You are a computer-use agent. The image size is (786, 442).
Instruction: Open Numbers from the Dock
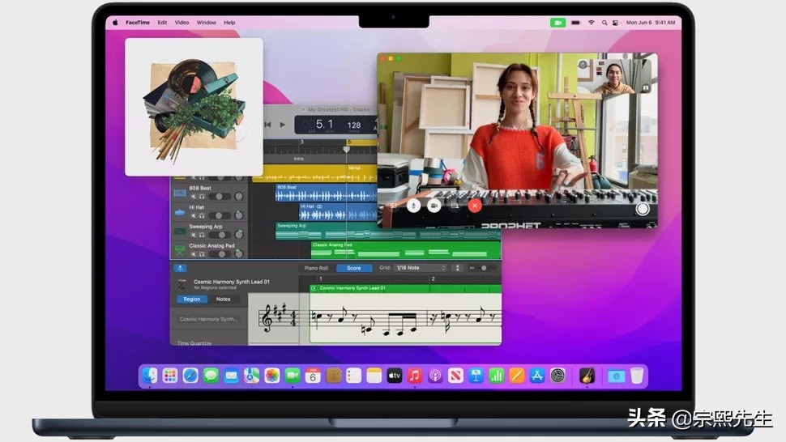pos(496,376)
